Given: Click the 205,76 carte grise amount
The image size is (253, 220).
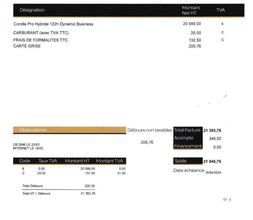Looking at the screenshot, I should (x=195, y=46).
